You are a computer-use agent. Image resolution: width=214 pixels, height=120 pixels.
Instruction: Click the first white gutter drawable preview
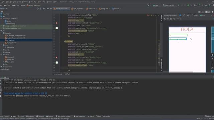pos(57,28)
